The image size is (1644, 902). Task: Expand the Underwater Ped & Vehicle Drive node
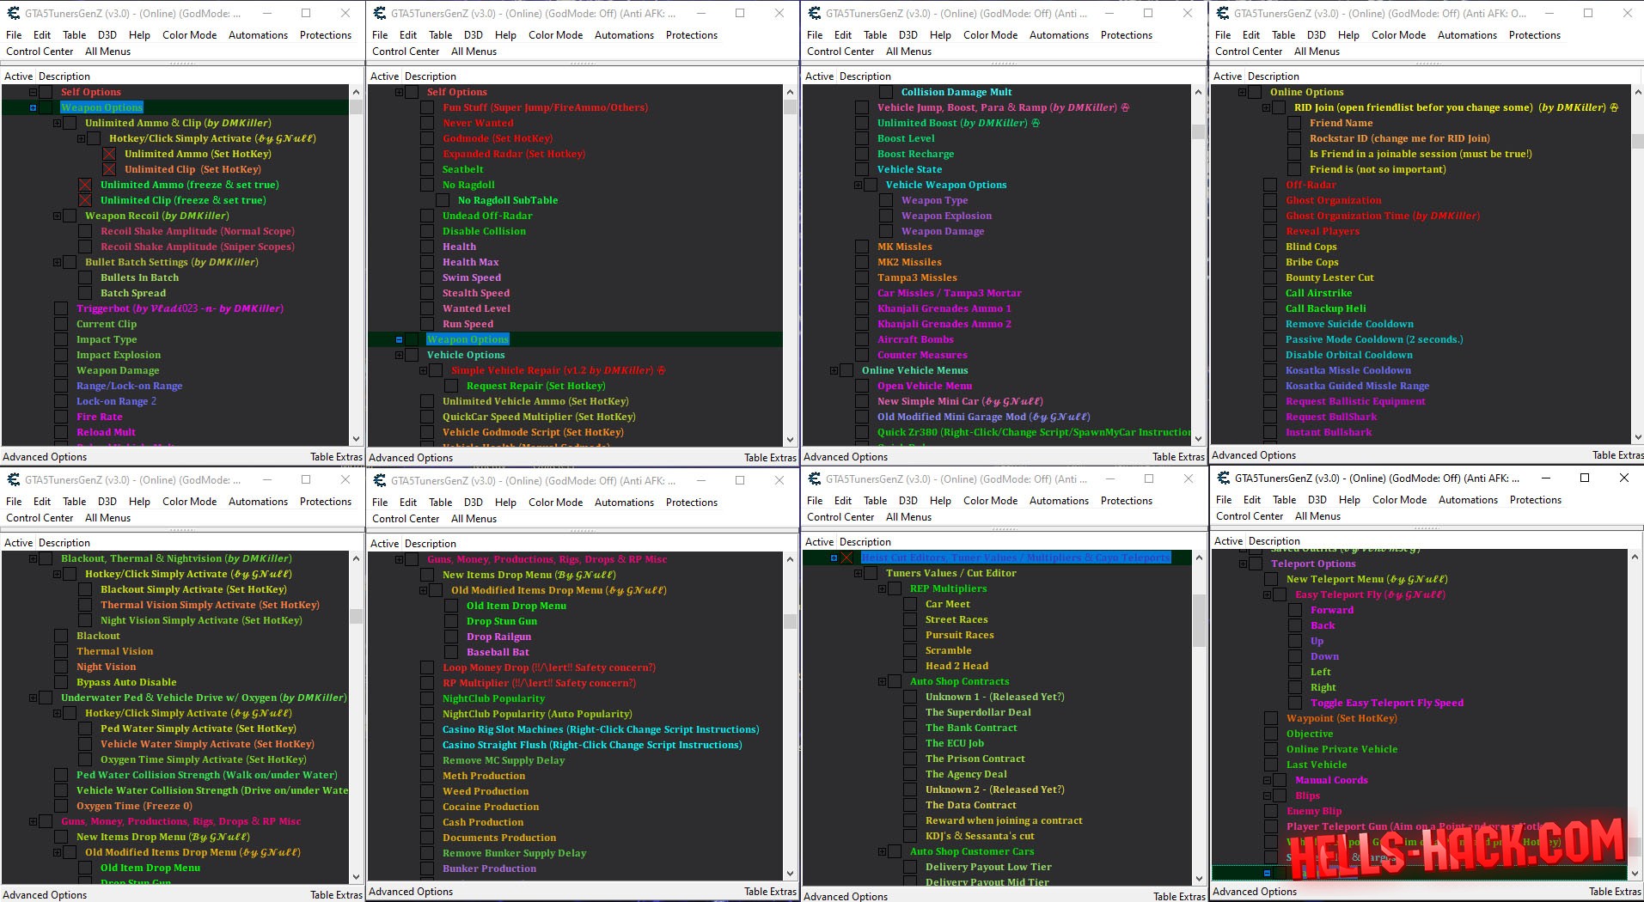tap(33, 698)
